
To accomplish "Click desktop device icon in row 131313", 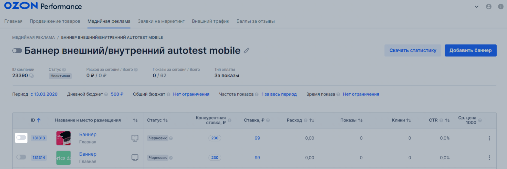I will (x=135, y=138).
